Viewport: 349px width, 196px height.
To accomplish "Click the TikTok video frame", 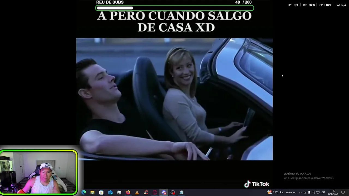I will [174, 99].
